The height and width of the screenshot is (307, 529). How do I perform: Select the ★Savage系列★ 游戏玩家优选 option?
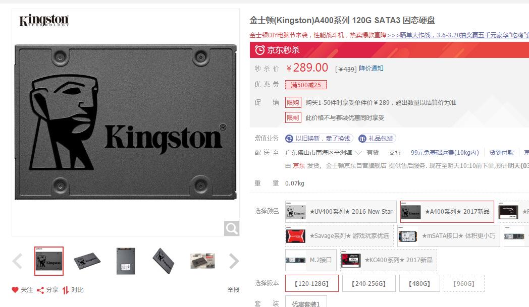point(339,236)
